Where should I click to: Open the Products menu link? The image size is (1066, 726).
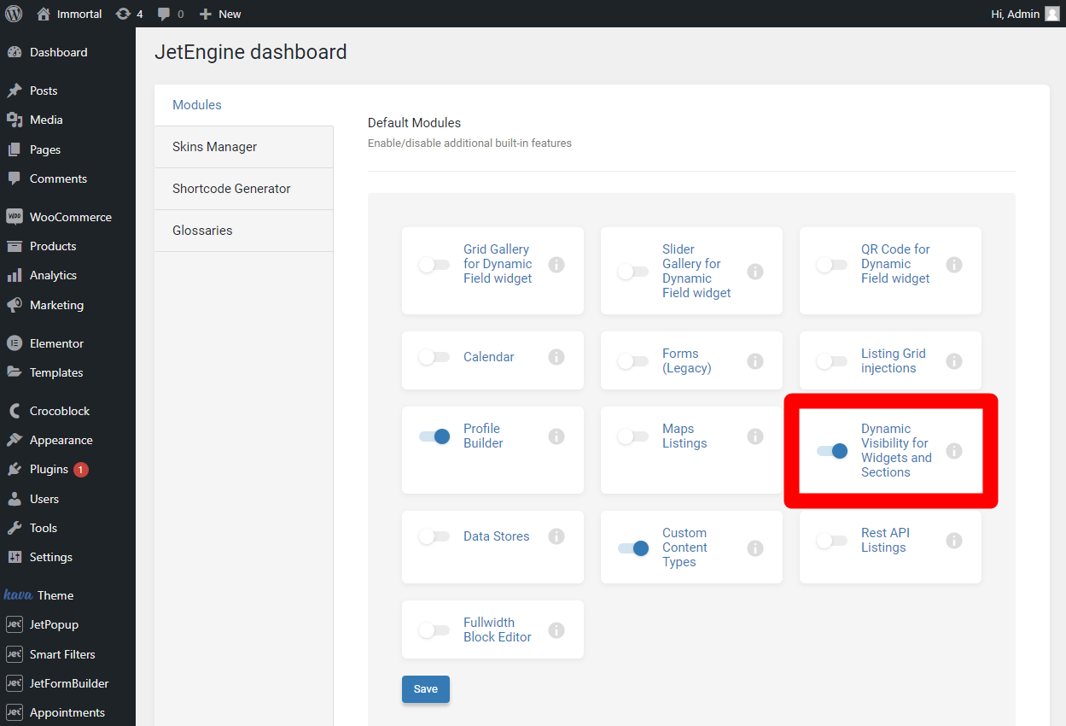click(x=67, y=246)
